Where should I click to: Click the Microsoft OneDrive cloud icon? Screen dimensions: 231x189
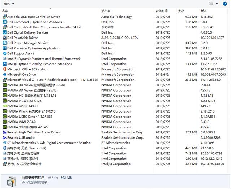[x=5, y=74]
